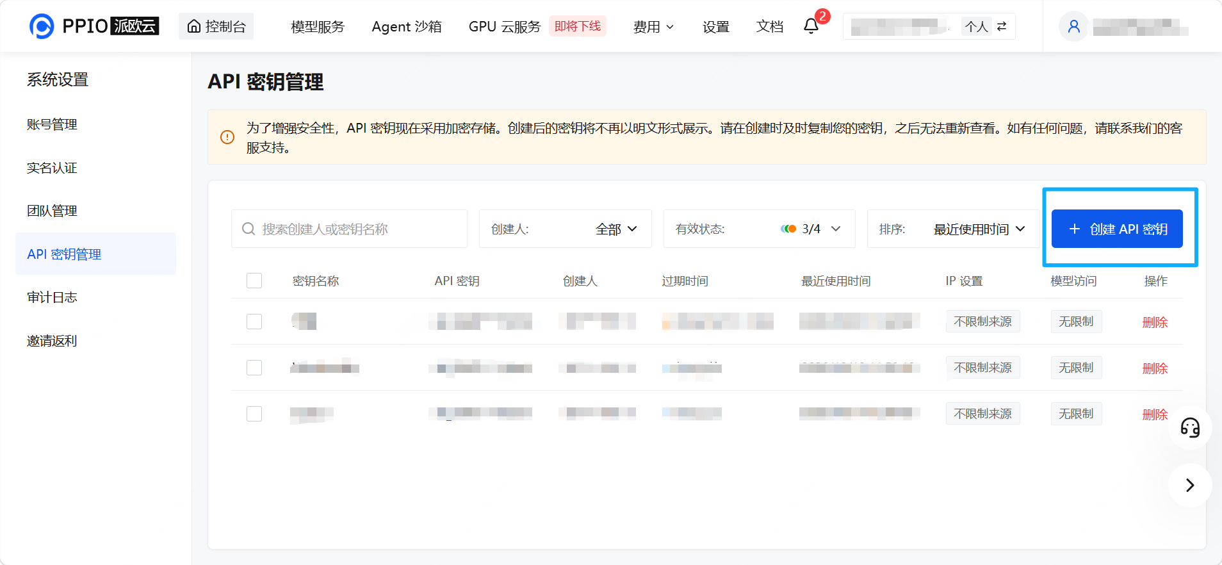Open the 排序 sort dropdown

pyautogui.click(x=953, y=229)
